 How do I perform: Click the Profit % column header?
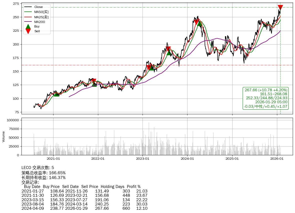[133, 186]
